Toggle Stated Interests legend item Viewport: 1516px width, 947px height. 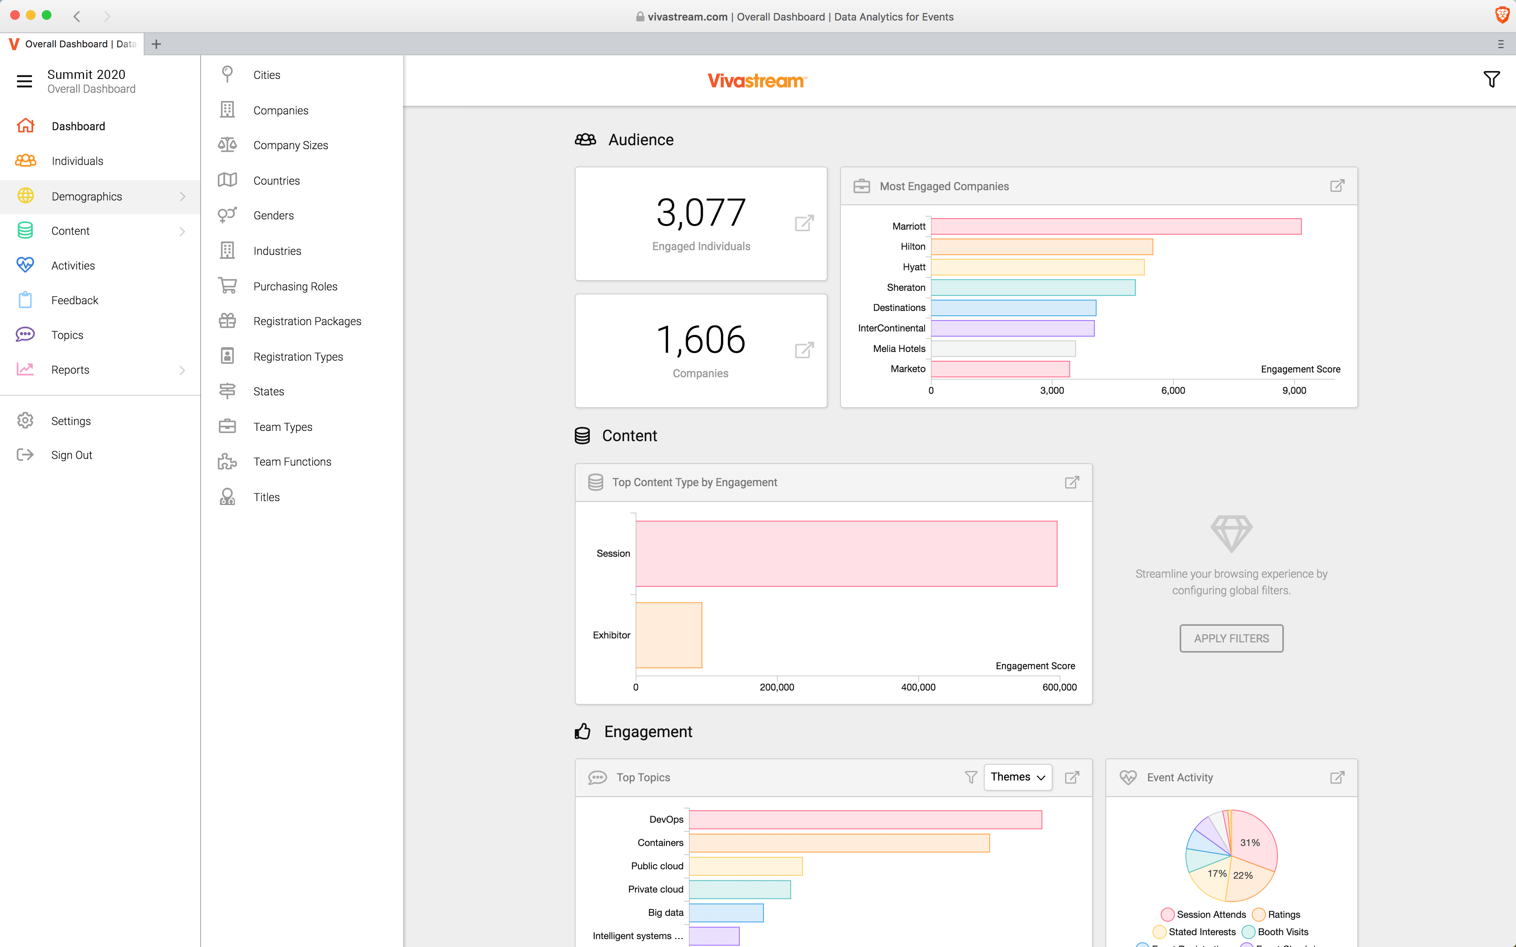pyautogui.click(x=1195, y=932)
